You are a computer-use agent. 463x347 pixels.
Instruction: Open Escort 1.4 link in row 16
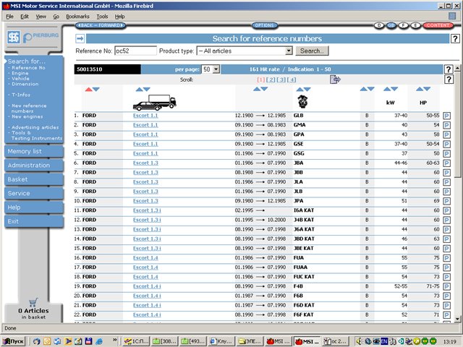(x=145, y=258)
